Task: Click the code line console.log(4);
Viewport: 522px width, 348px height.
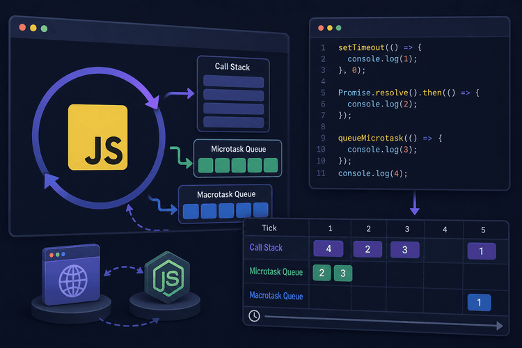Action: (x=372, y=173)
